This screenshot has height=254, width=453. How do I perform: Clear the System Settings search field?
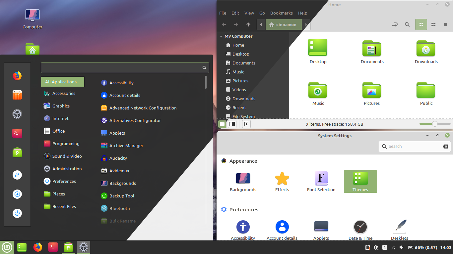[x=445, y=147]
